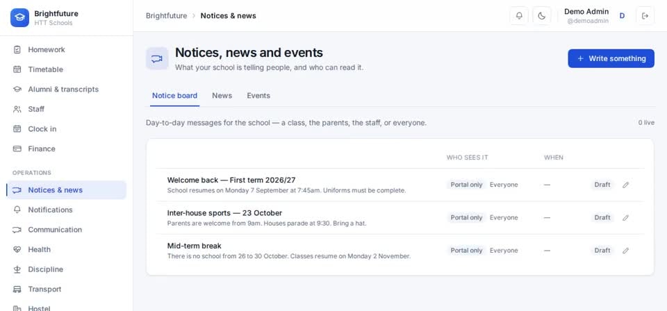Click the OPERATIONS section label
The width and height of the screenshot is (667, 311).
pos(32,173)
